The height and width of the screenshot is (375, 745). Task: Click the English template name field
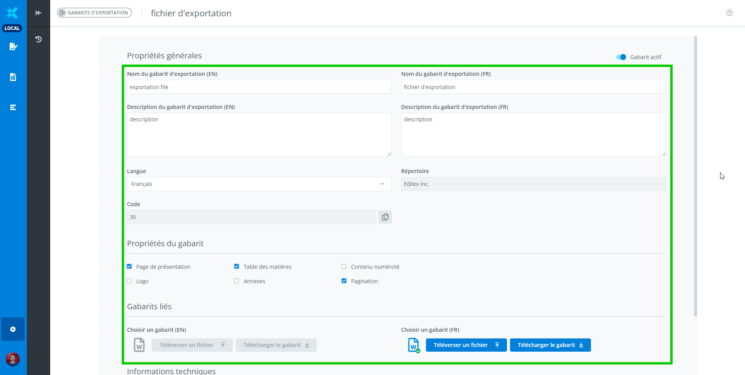259,87
